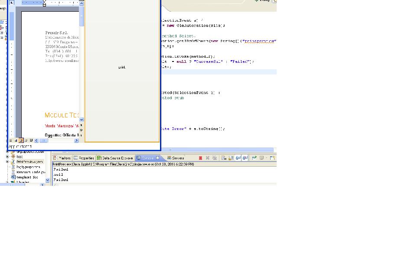Screen dimensions: 395x265
Task: Click Word horizontal scroll-right arrow
Action: [77, 141]
